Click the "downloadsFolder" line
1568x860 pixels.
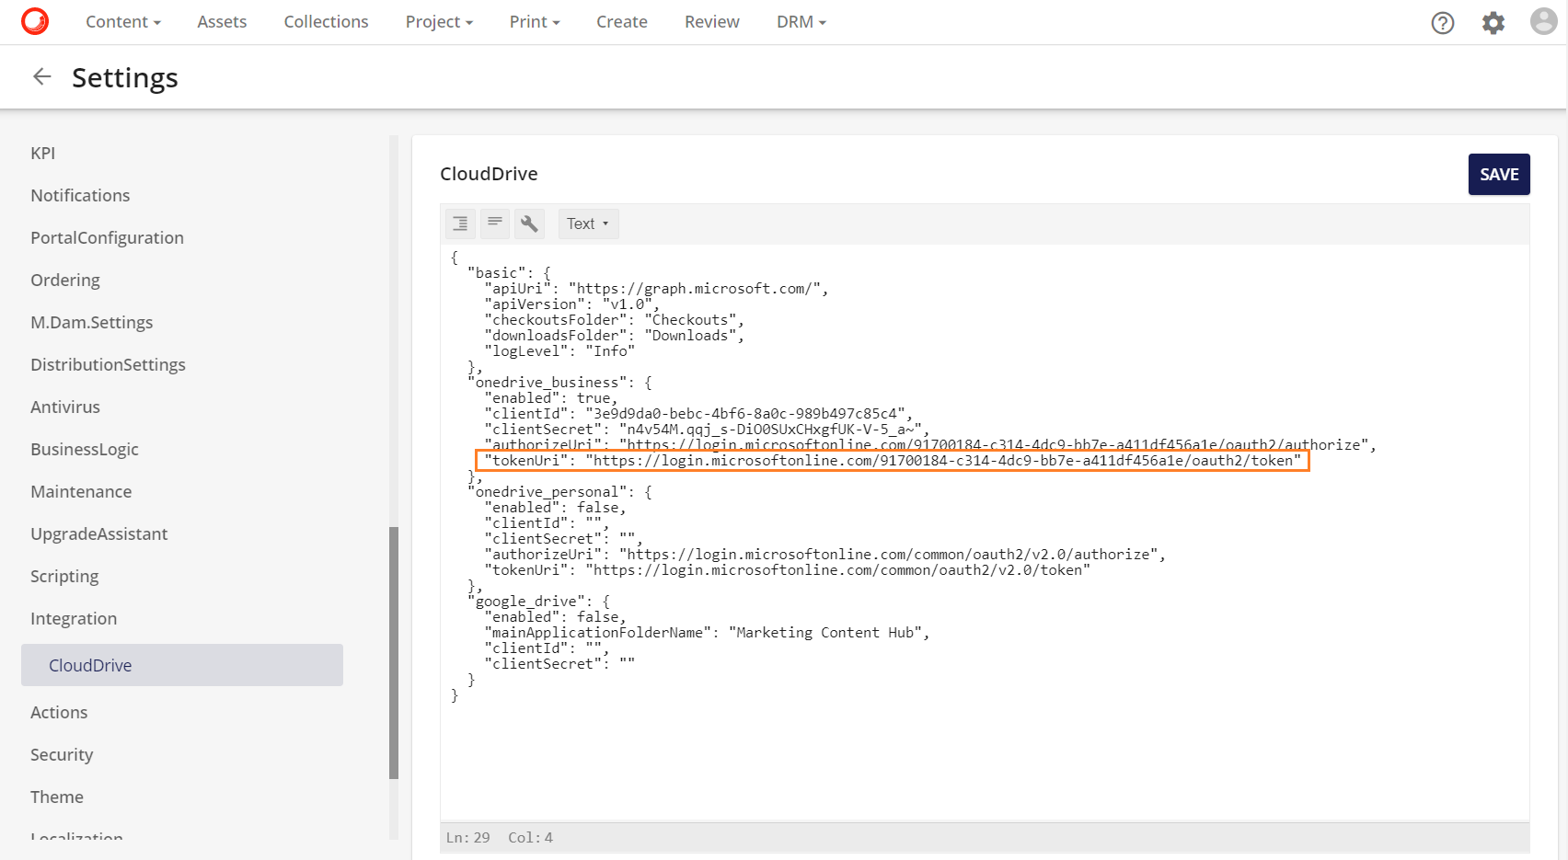tap(614, 335)
